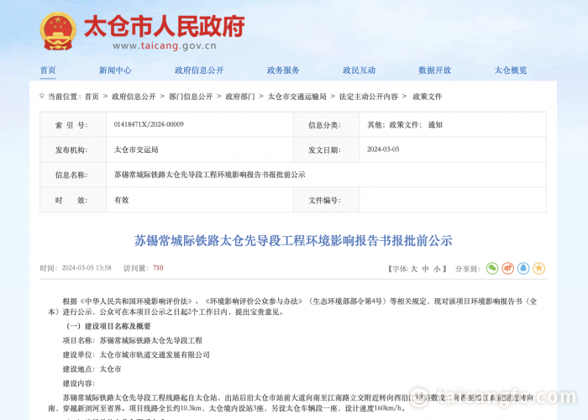Click heading (一) 建设项目名称及概要
588x420 pixels.
(108, 326)
